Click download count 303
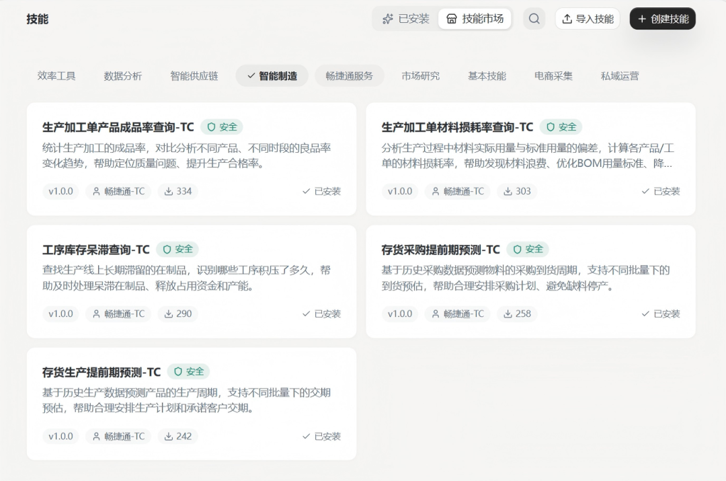The image size is (726, 481). (x=517, y=191)
